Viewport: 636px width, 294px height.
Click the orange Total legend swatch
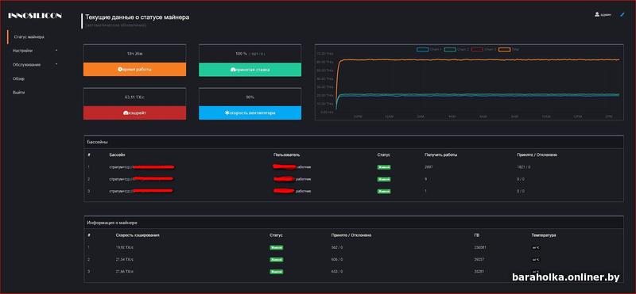[504, 49]
